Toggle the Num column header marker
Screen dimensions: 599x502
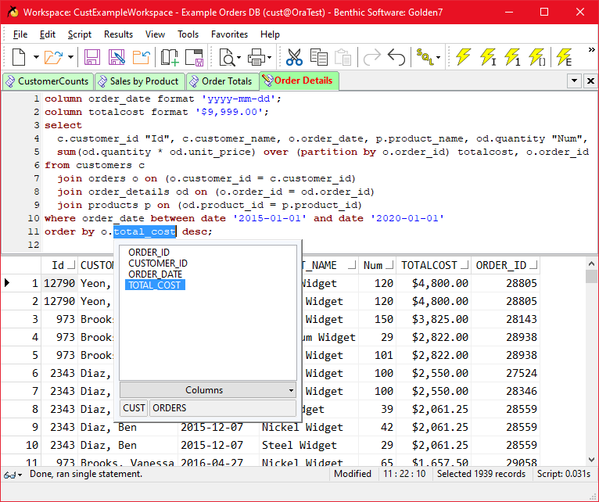390,265
